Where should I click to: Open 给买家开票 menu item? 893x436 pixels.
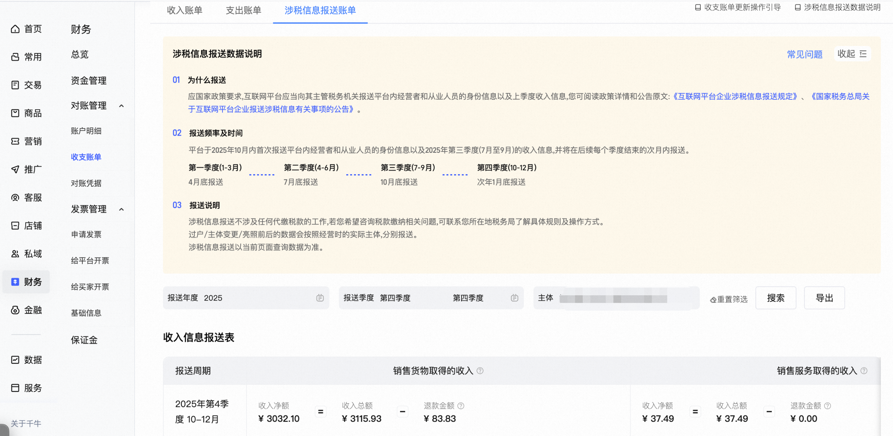pyautogui.click(x=90, y=286)
